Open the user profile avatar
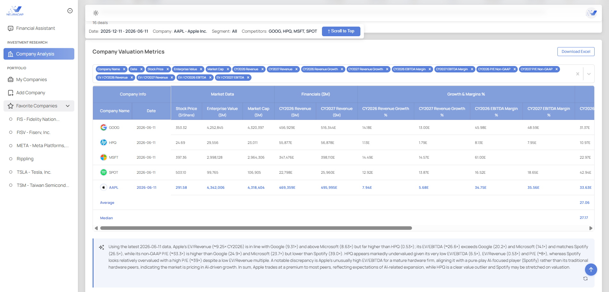This screenshot has height=292, width=609. pyautogui.click(x=591, y=13)
